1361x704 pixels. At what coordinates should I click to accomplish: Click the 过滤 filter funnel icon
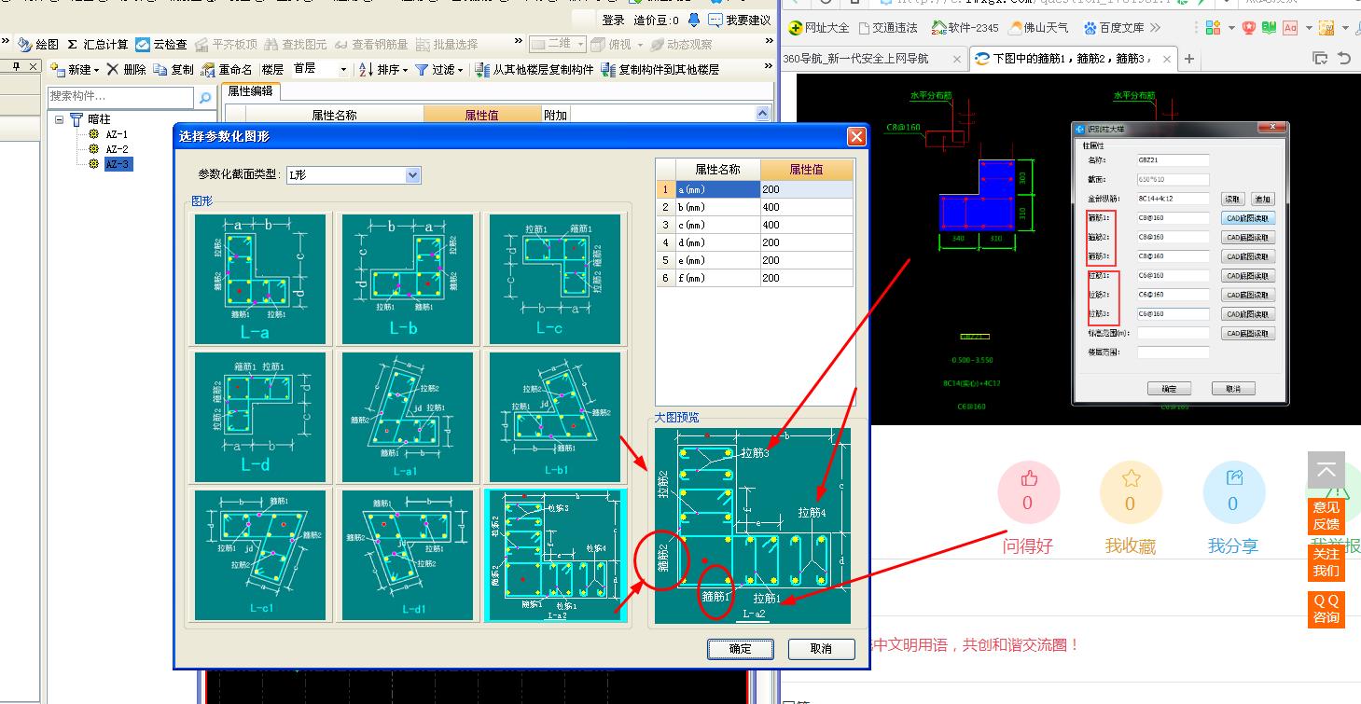(422, 69)
